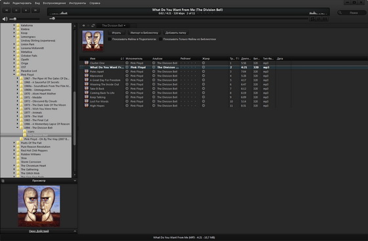Click the small icon left of the Просмотр header
The height and width of the screenshot is (241, 368).
(3, 181)
